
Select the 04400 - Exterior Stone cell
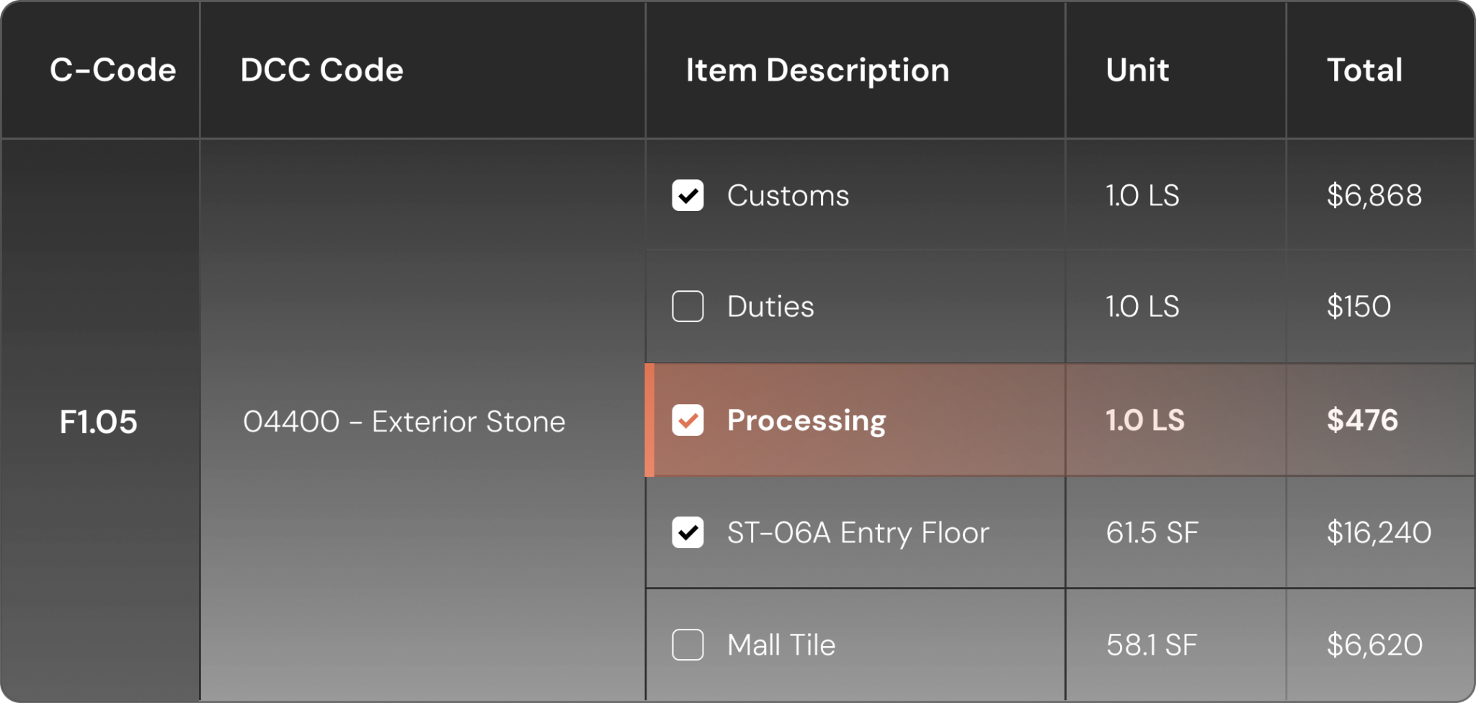[x=404, y=421]
